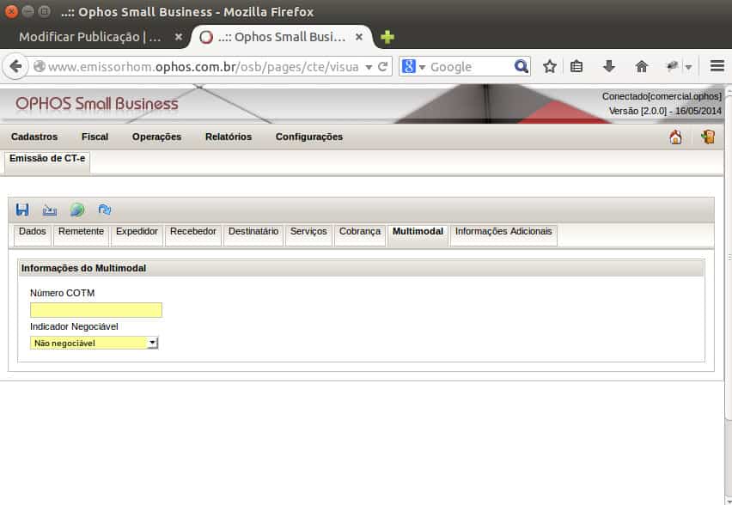
Task: Click the search magnifier icon
Action: point(521,67)
